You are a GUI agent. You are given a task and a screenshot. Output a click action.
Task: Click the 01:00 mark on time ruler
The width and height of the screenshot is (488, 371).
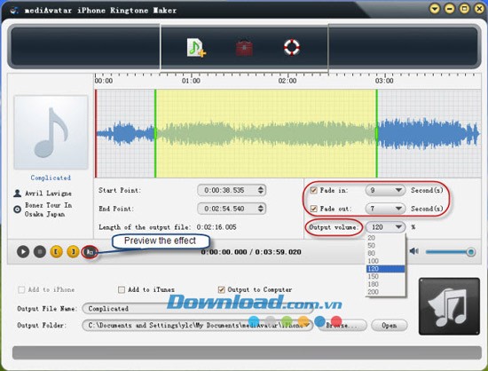pyautogui.click(x=191, y=81)
